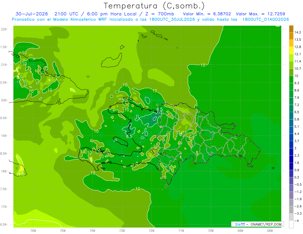The height and width of the screenshot is (234, 303).
Task: Click the dark blue legend swatch between 2.3 and 1.6
Action: click(x=291, y=159)
